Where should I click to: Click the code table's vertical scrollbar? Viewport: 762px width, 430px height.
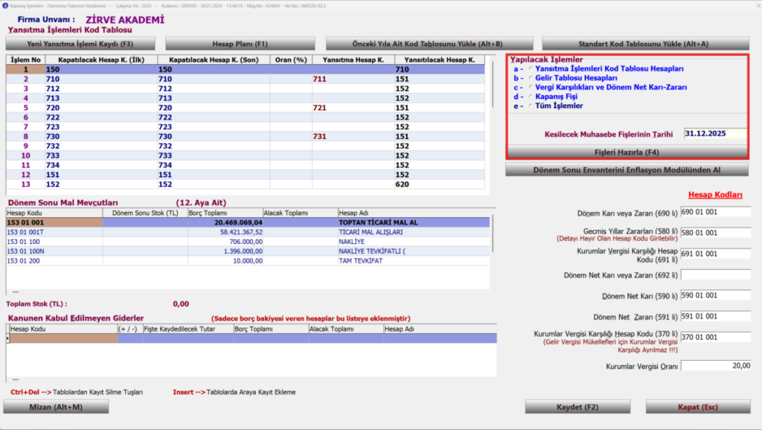tap(493, 85)
